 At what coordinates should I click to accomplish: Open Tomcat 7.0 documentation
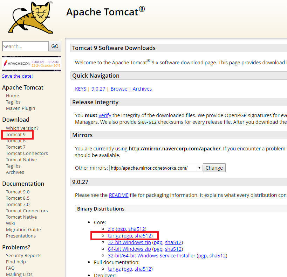(18, 205)
